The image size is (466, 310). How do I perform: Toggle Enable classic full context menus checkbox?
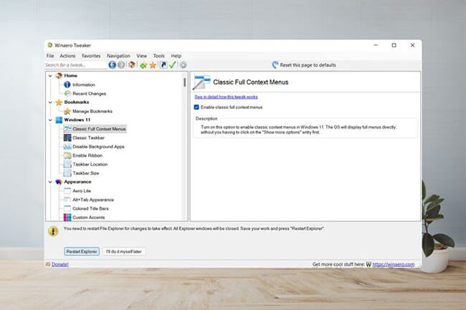(196, 107)
